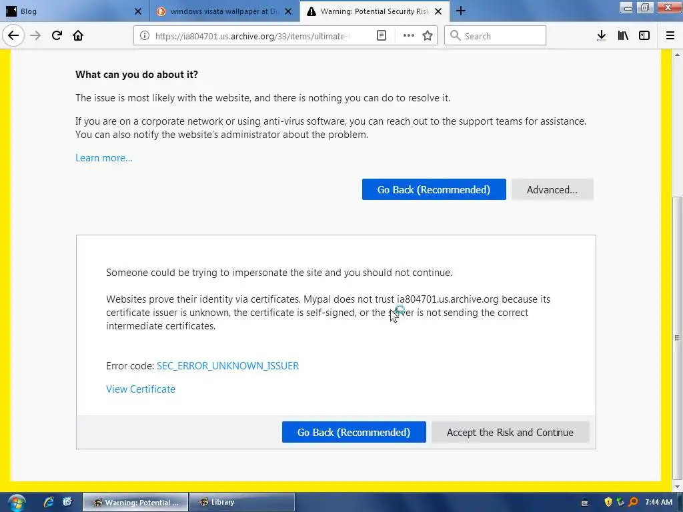
Task: Click the Advanced... button
Action: tap(552, 189)
